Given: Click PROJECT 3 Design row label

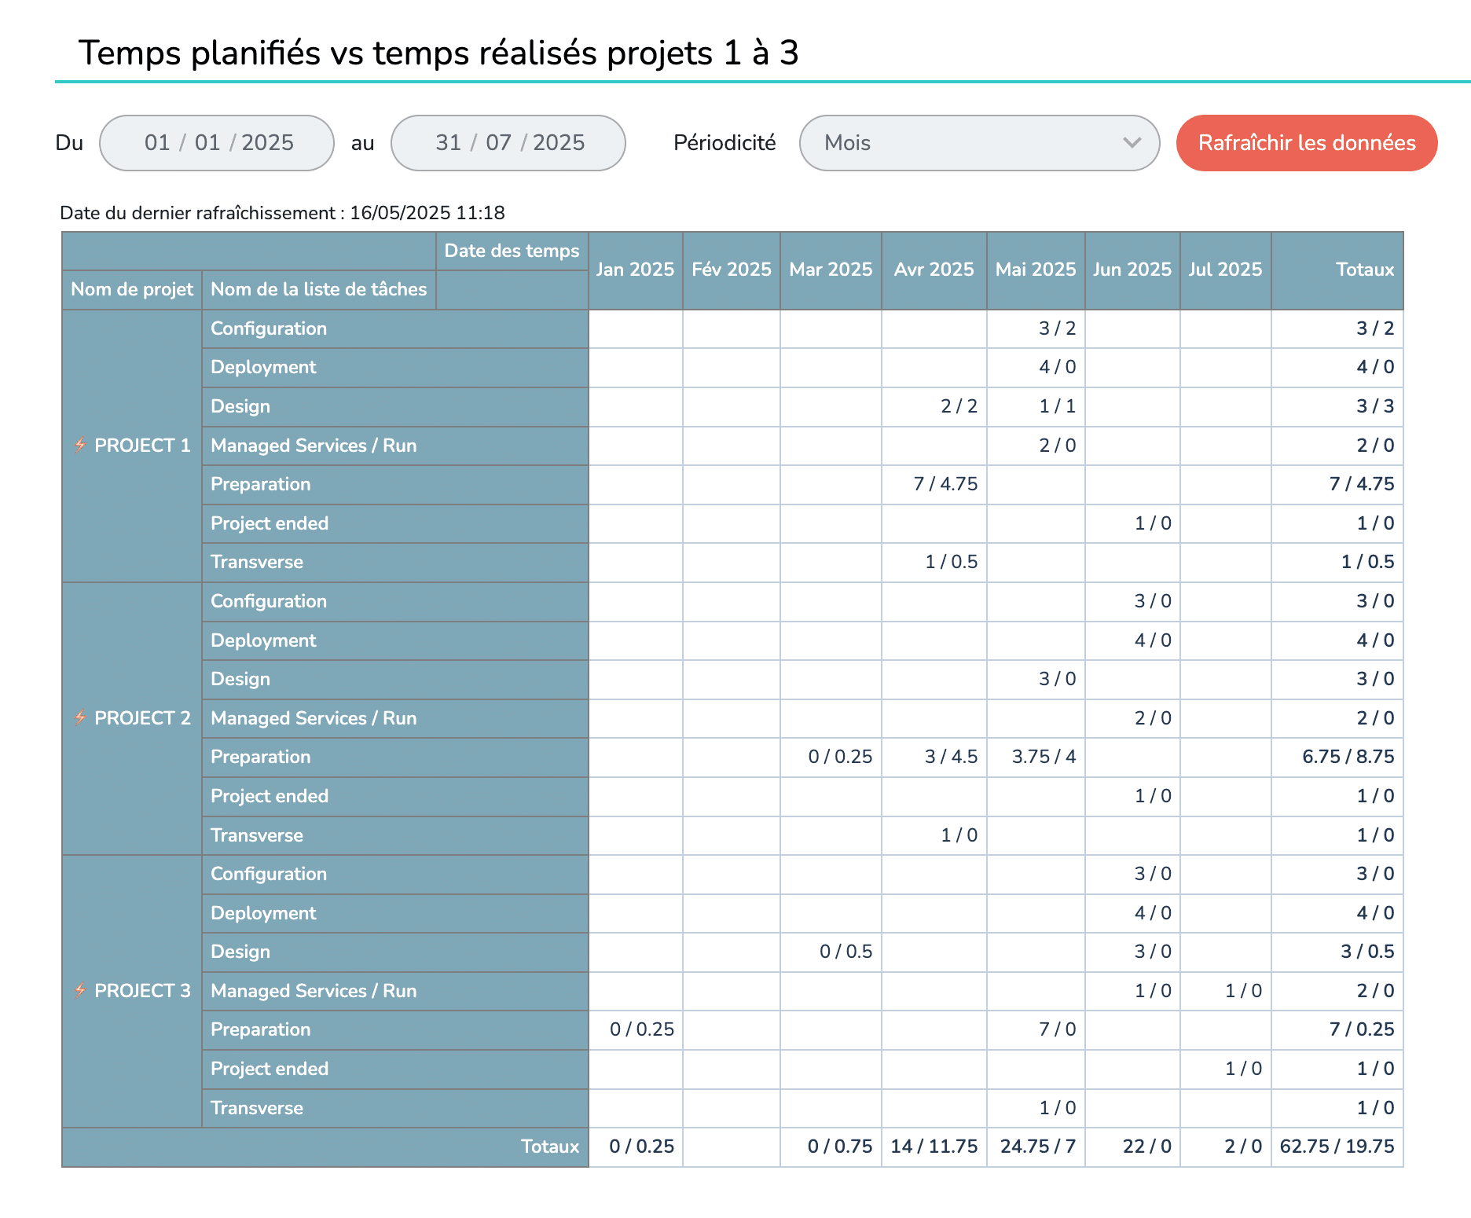Looking at the screenshot, I should point(395,952).
